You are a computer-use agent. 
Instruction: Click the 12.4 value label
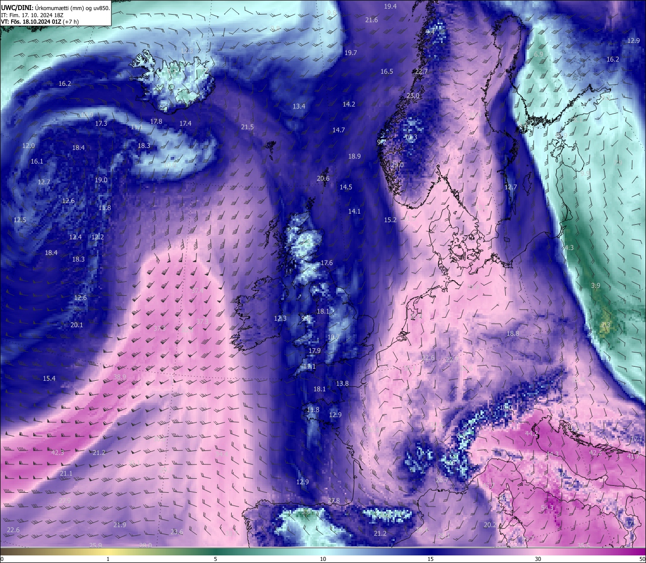[75, 237]
